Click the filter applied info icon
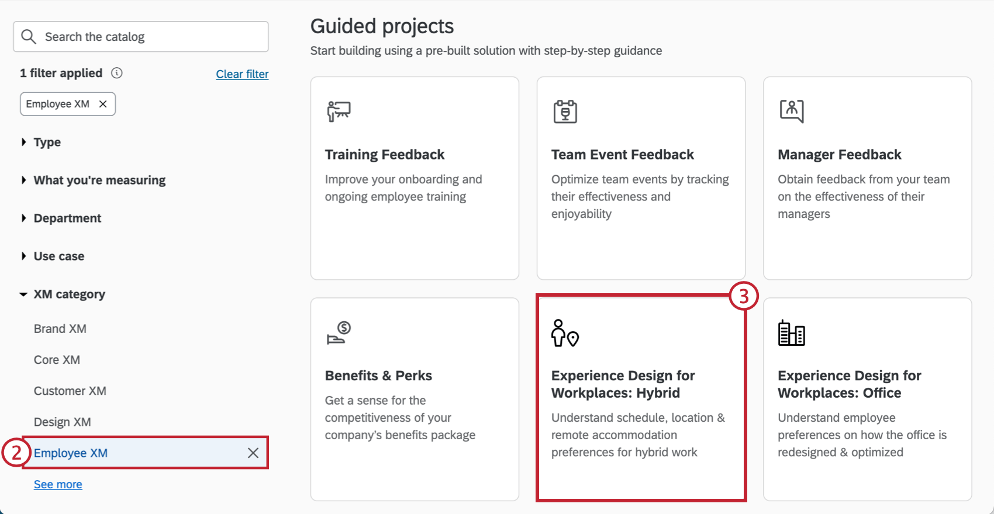994x514 pixels. (117, 73)
